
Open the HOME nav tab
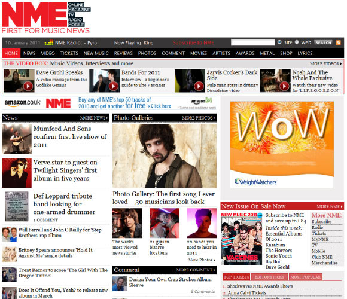[11, 53]
